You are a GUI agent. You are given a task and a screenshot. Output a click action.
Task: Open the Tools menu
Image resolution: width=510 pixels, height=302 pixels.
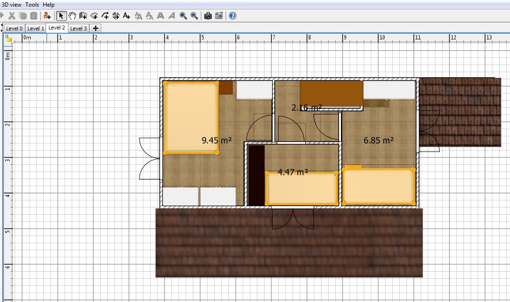point(32,5)
